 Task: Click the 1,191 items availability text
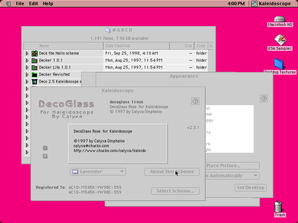tap(119, 38)
